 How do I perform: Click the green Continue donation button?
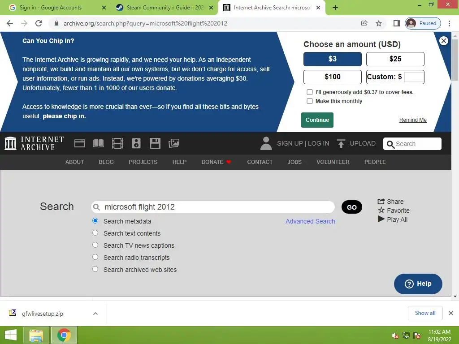tap(317, 120)
